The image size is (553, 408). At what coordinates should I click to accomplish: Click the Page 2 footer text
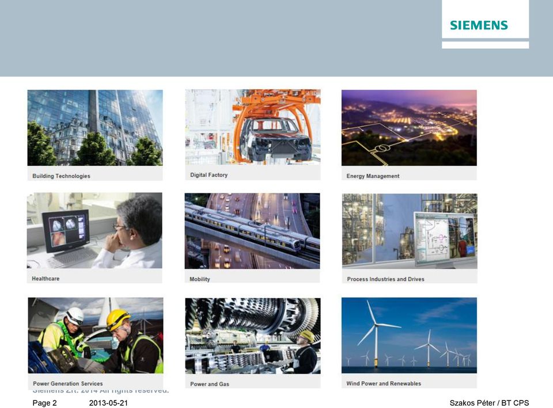pyautogui.click(x=45, y=403)
